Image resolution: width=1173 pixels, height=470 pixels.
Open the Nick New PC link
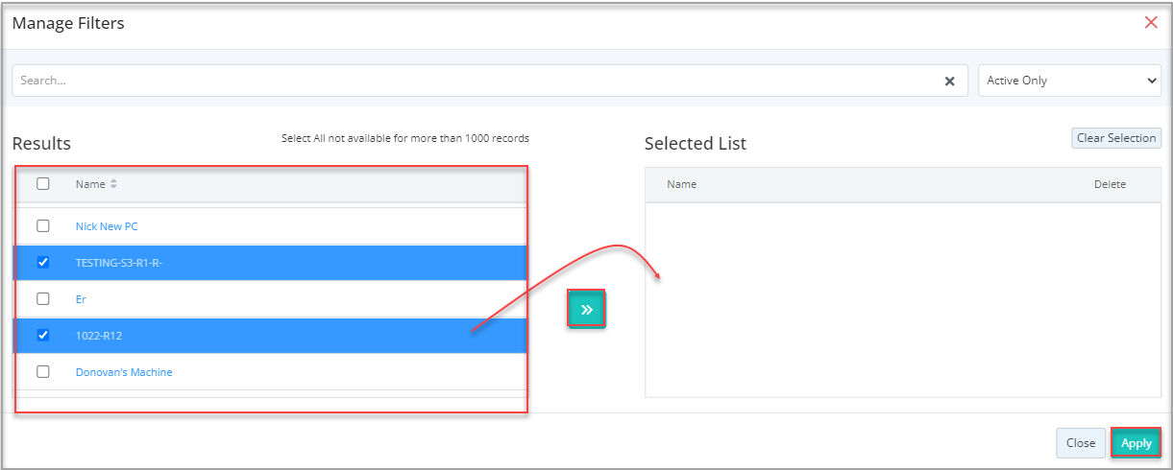click(107, 226)
